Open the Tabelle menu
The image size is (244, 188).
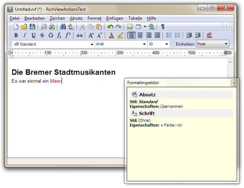click(135, 18)
